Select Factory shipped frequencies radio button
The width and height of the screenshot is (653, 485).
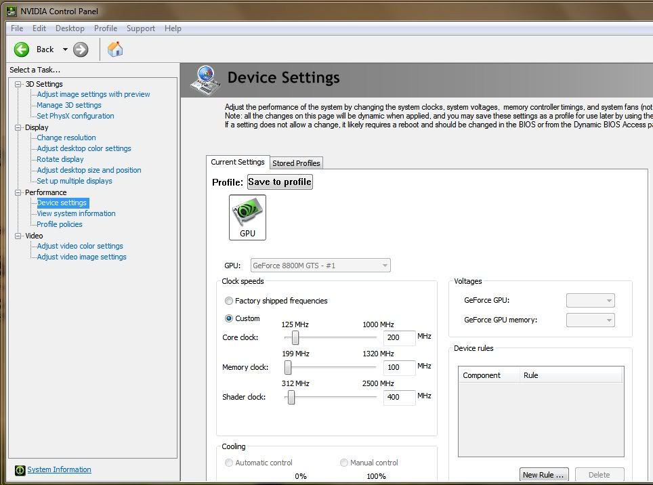(x=229, y=301)
